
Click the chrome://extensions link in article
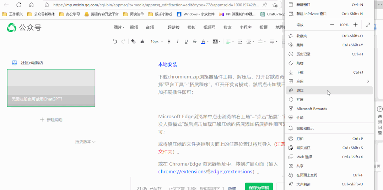[182, 172]
